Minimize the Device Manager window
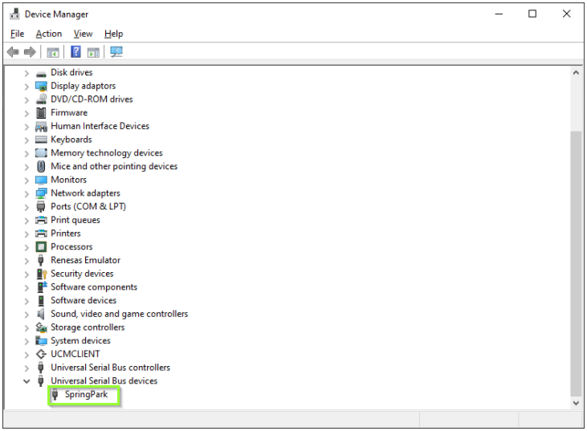 [x=499, y=14]
